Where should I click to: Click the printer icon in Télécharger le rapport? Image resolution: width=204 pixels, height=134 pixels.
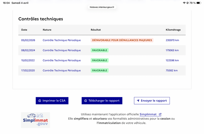pos(85,101)
